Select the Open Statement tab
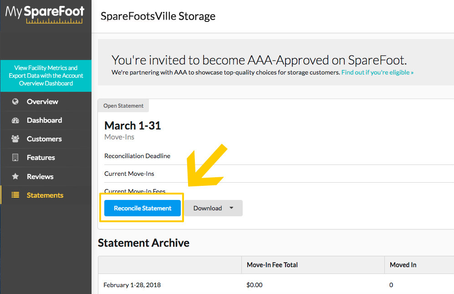This screenshot has width=454, height=294. (123, 106)
